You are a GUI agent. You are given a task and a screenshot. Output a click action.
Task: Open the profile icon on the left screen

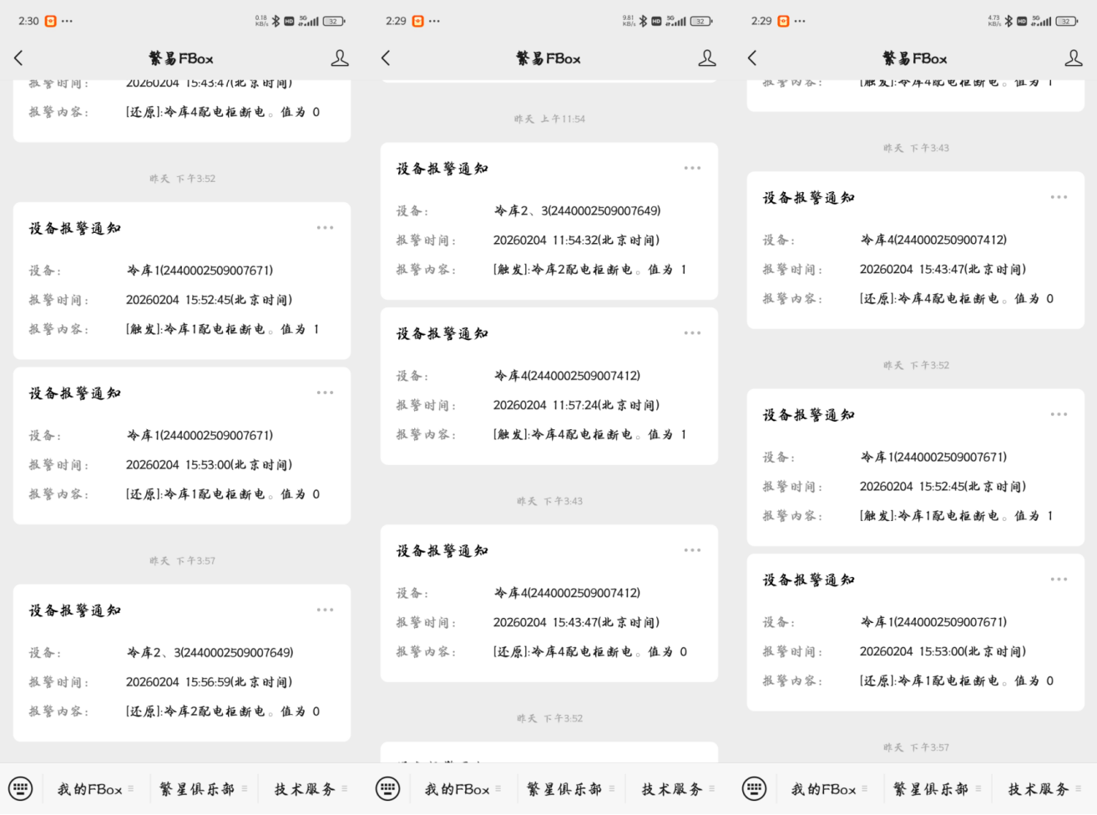point(340,58)
